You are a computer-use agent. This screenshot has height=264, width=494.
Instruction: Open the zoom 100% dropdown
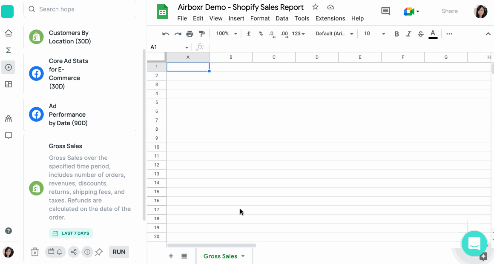[x=227, y=34]
